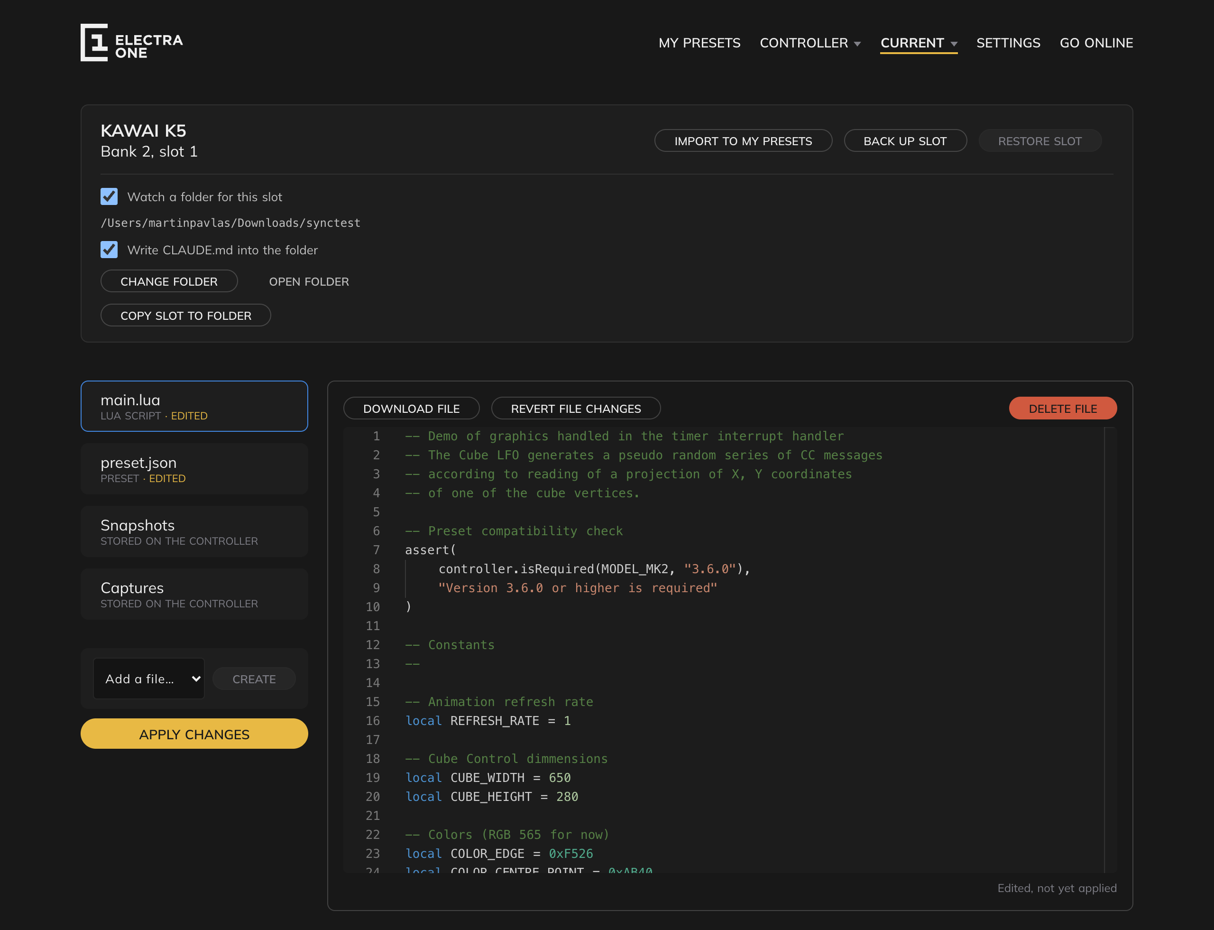Click code line 'local CUBE_HEIGHT = 280'
This screenshot has width=1214, height=930.
[x=492, y=797]
